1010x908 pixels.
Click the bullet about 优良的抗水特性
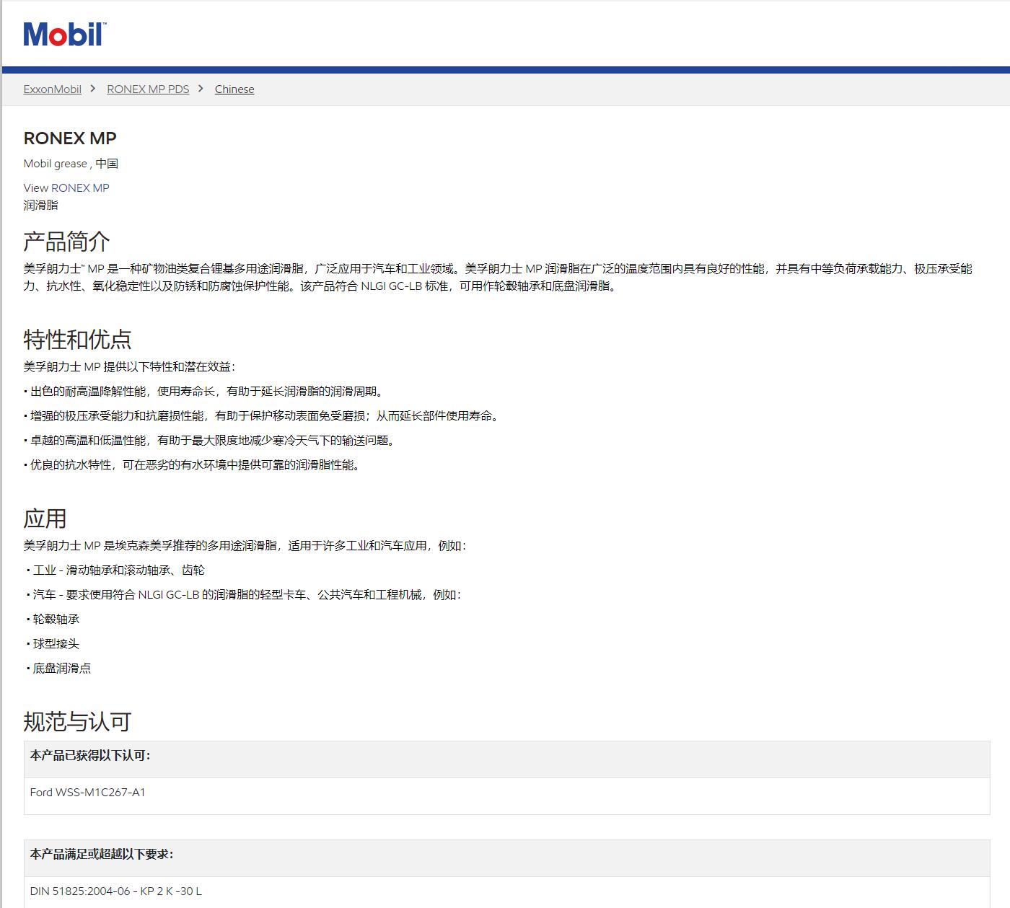pos(193,465)
